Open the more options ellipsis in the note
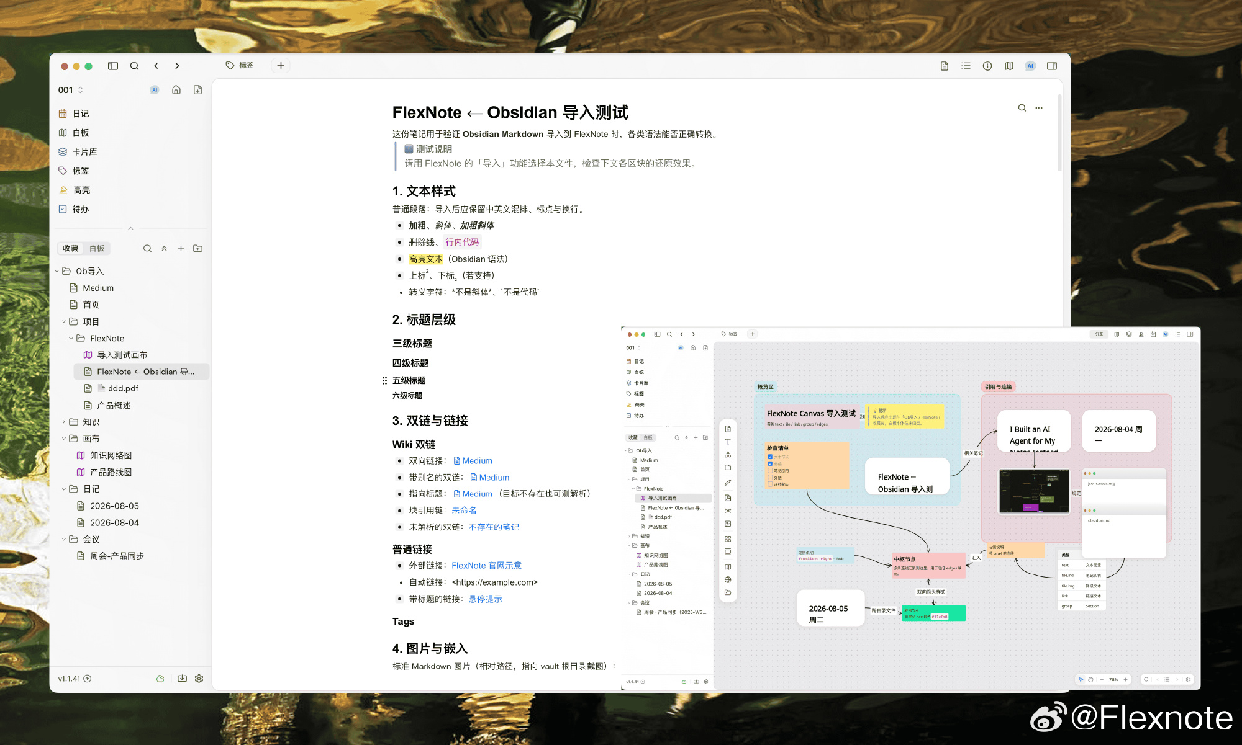This screenshot has width=1242, height=745. point(1039,108)
